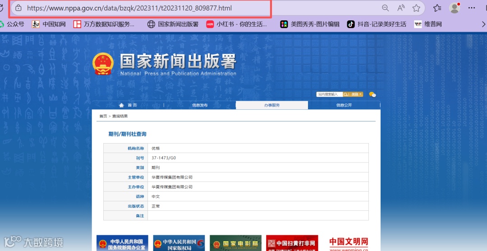Click the 备注 row label
This screenshot has width=487, height=251.
click(x=140, y=216)
